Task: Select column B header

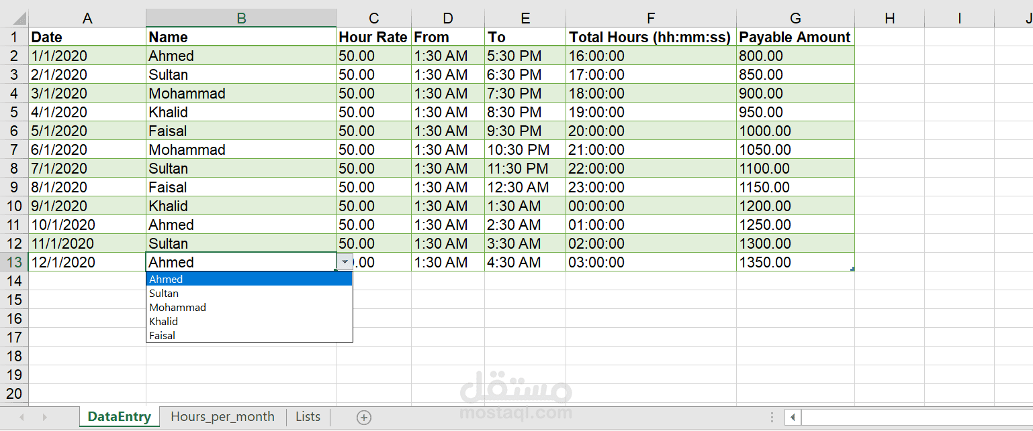Action: (241, 19)
